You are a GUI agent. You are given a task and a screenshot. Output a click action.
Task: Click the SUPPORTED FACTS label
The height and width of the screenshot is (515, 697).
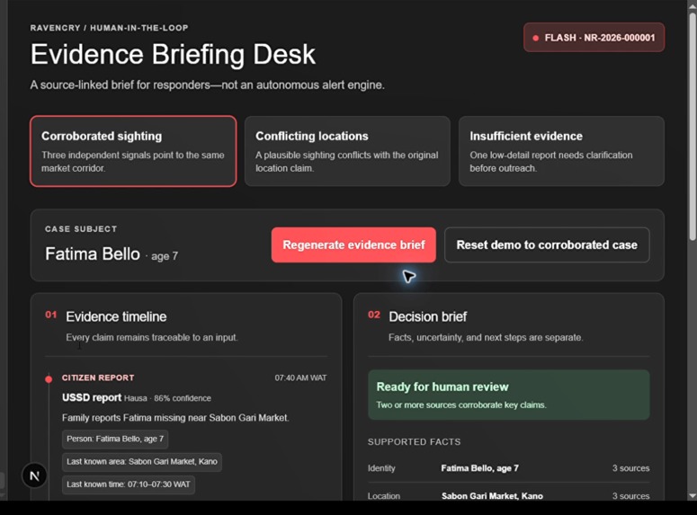pyautogui.click(x=414, y=441)
